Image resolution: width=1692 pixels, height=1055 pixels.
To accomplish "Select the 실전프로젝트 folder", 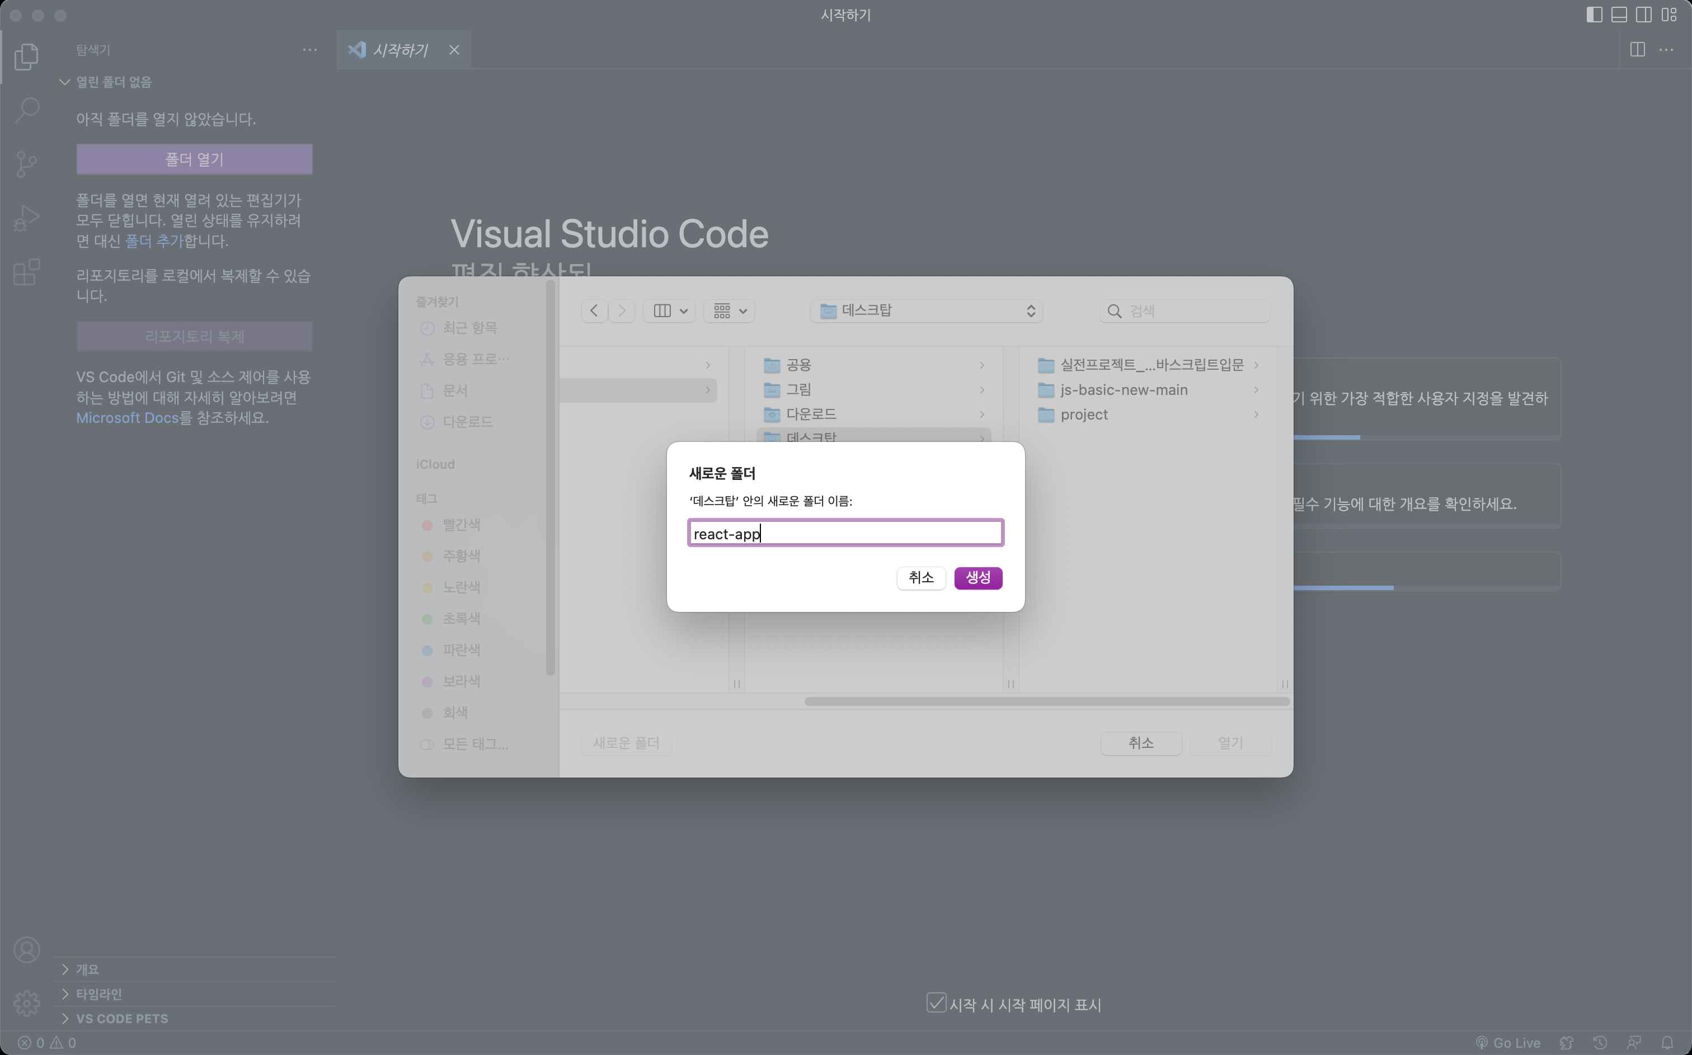I will (x=1149, y=365).
